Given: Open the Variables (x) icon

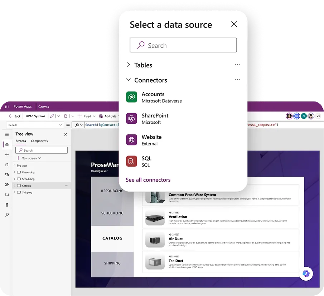Looking at the screenshot, I should (x=7, y=194).
